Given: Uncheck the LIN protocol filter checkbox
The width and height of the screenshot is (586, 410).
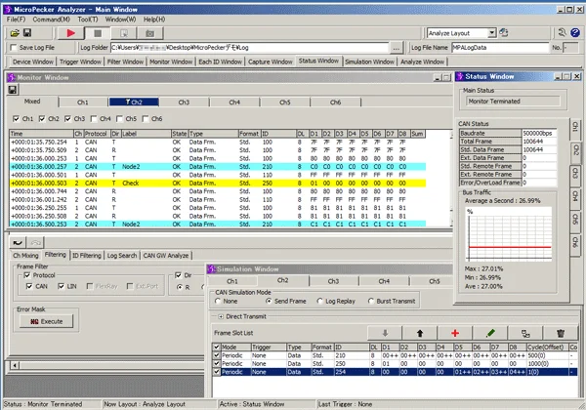Looking at the screenshot, I should (61, 287).
